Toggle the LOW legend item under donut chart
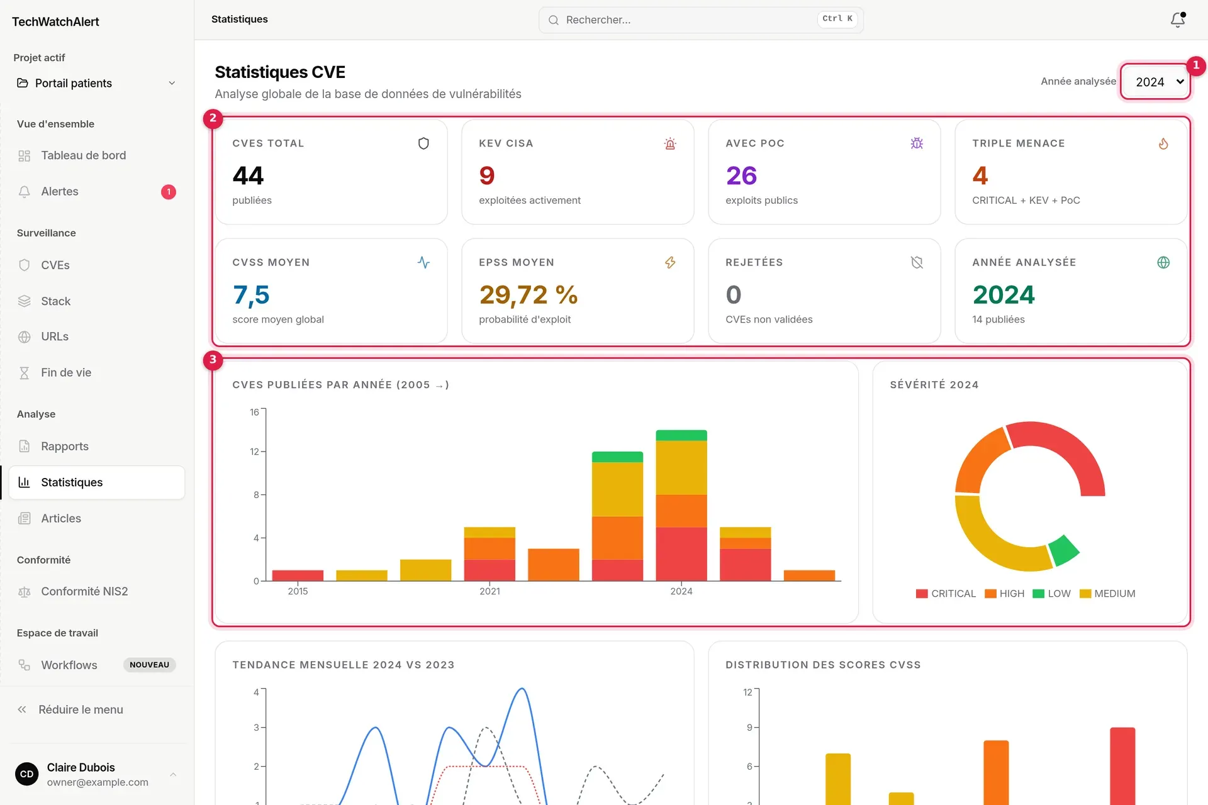 tap(1051, 593)
